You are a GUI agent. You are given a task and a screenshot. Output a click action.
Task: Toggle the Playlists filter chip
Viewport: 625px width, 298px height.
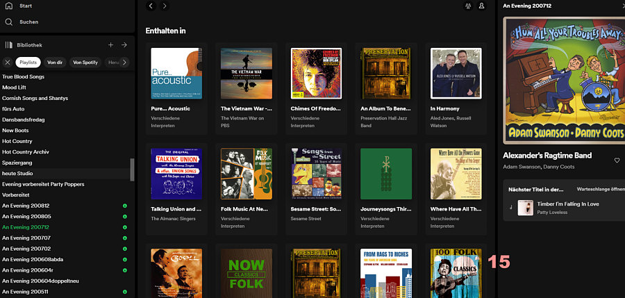(x=28, y=62)
